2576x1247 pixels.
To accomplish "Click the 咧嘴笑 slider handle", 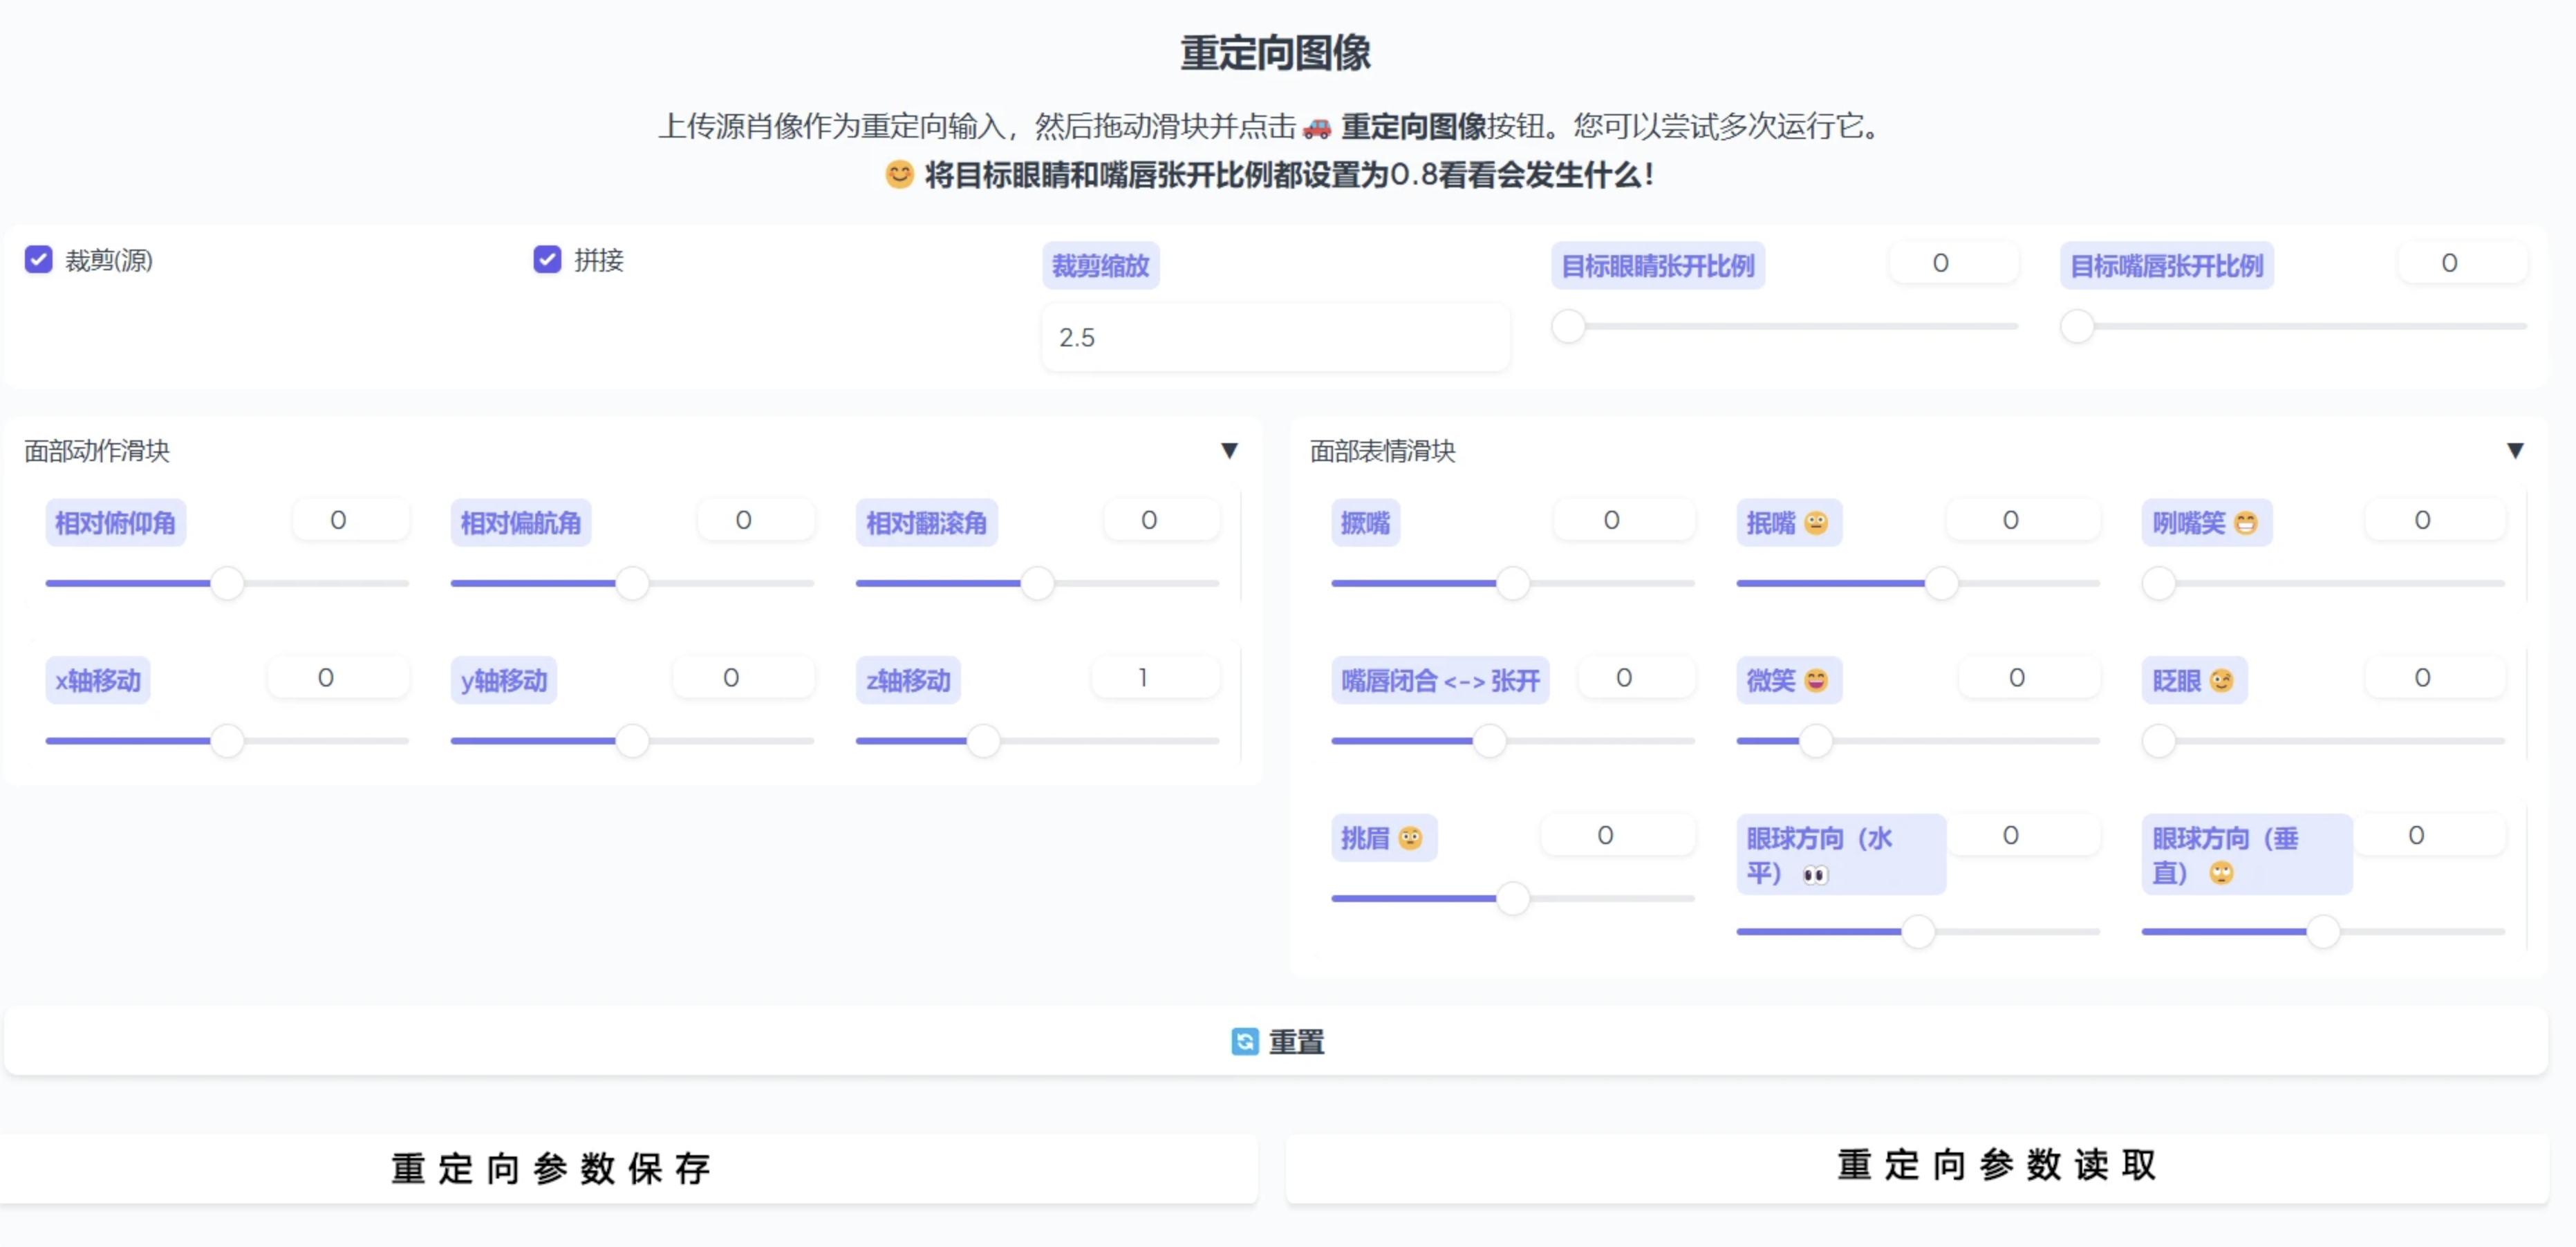I will (x=2159, y=583).
